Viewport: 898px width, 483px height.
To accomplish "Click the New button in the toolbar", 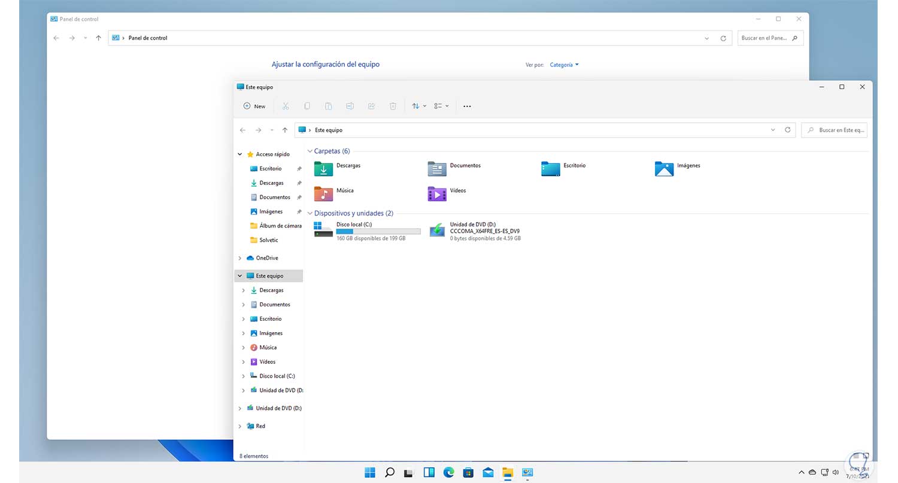I will pyautogui.click(x=254, y=106).
